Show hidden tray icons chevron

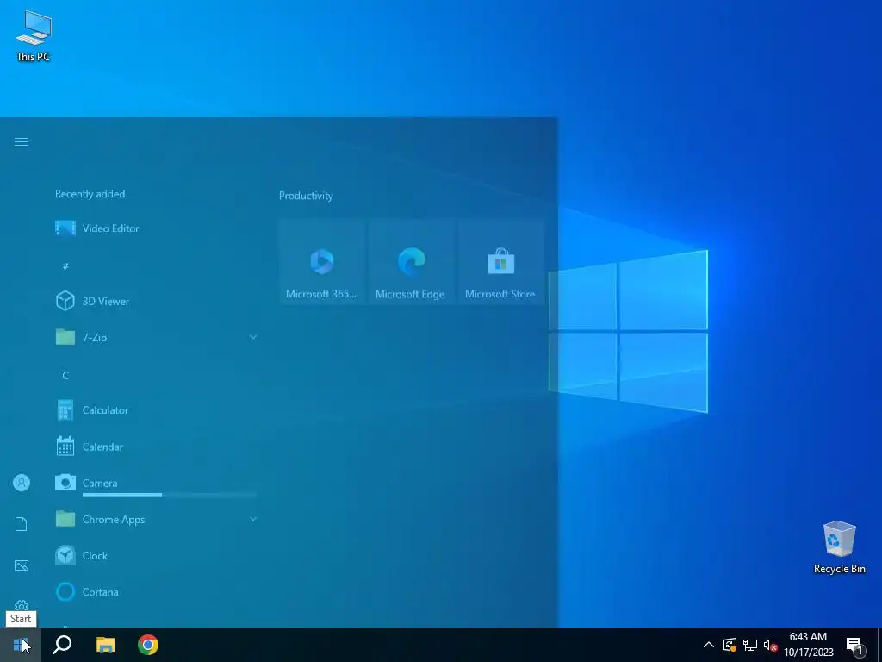coord(709,645)
